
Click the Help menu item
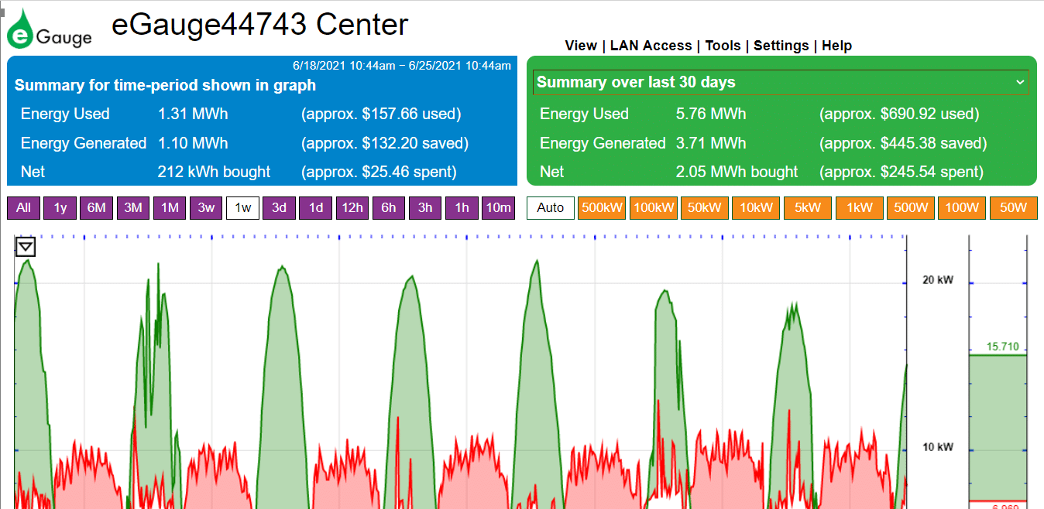[836, 46]
